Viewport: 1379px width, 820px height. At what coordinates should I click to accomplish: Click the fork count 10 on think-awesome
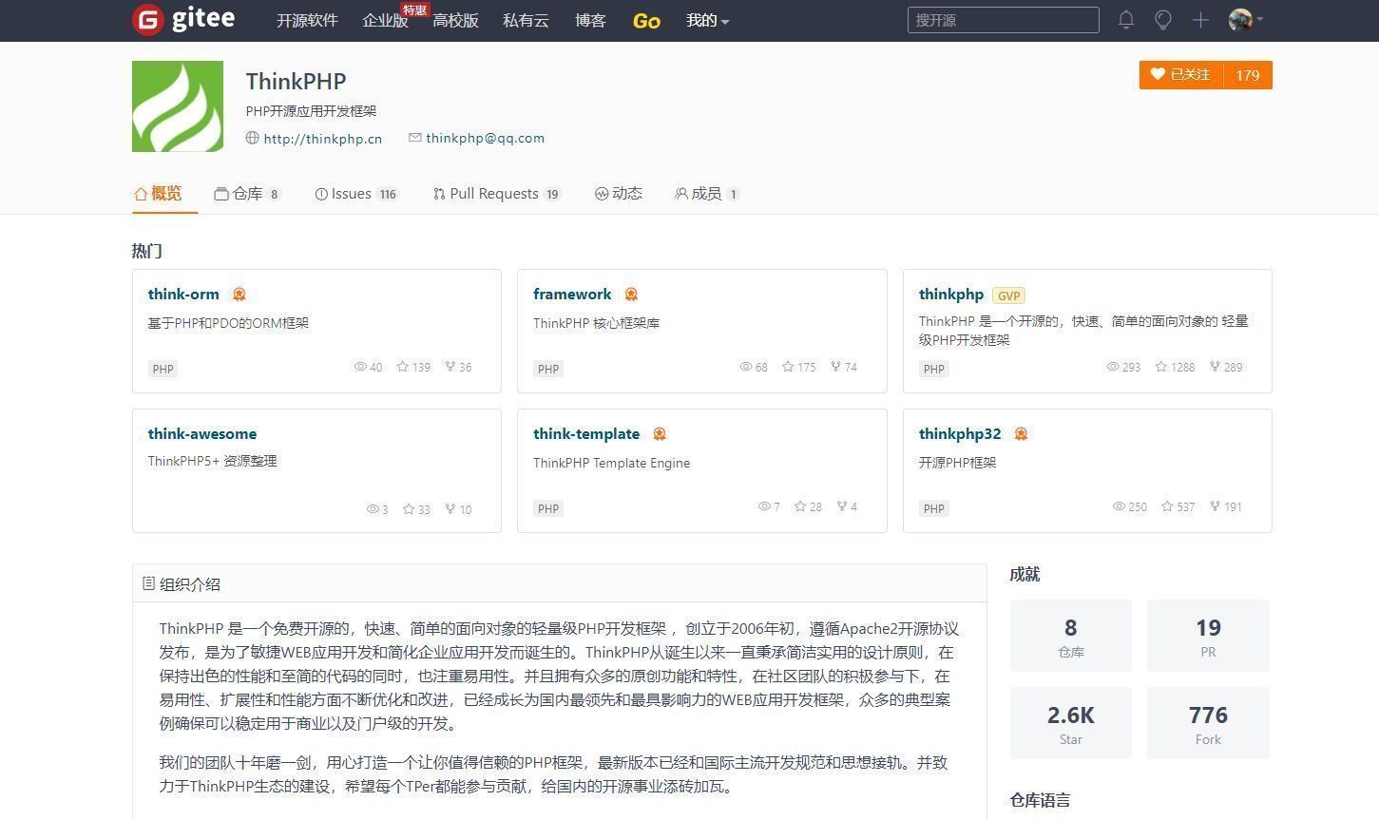pos(458,509)
